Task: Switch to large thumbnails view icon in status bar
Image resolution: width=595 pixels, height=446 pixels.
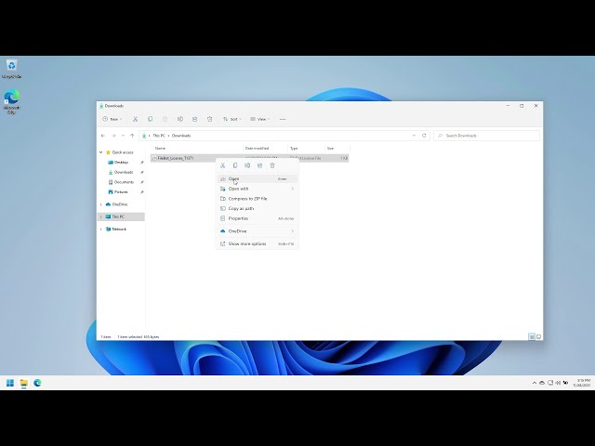Action: 538,336
